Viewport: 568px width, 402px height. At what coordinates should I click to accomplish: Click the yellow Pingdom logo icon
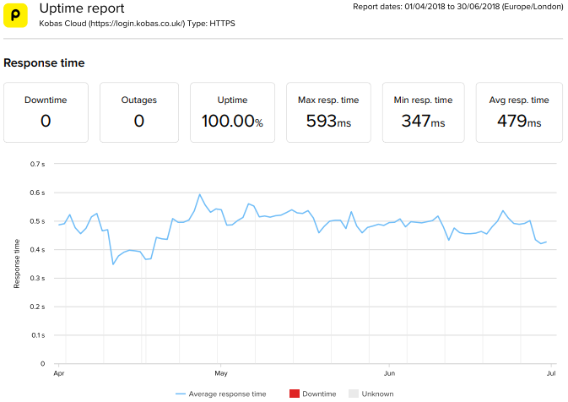tap(17, 17)
